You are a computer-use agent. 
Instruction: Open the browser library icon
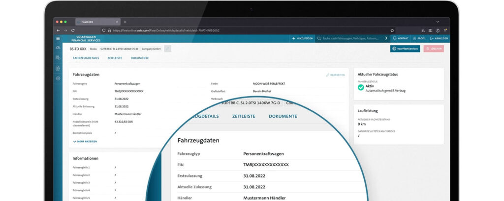tap(423, 30)
